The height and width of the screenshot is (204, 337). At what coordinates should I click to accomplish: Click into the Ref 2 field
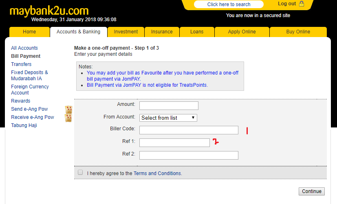pyautogui.click(x=189, y=155)
